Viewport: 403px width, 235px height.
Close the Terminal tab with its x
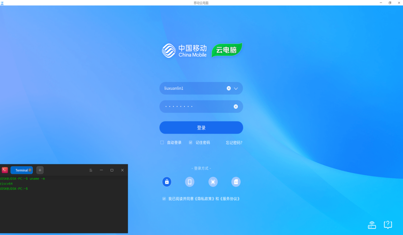click(x=30, y=170)
